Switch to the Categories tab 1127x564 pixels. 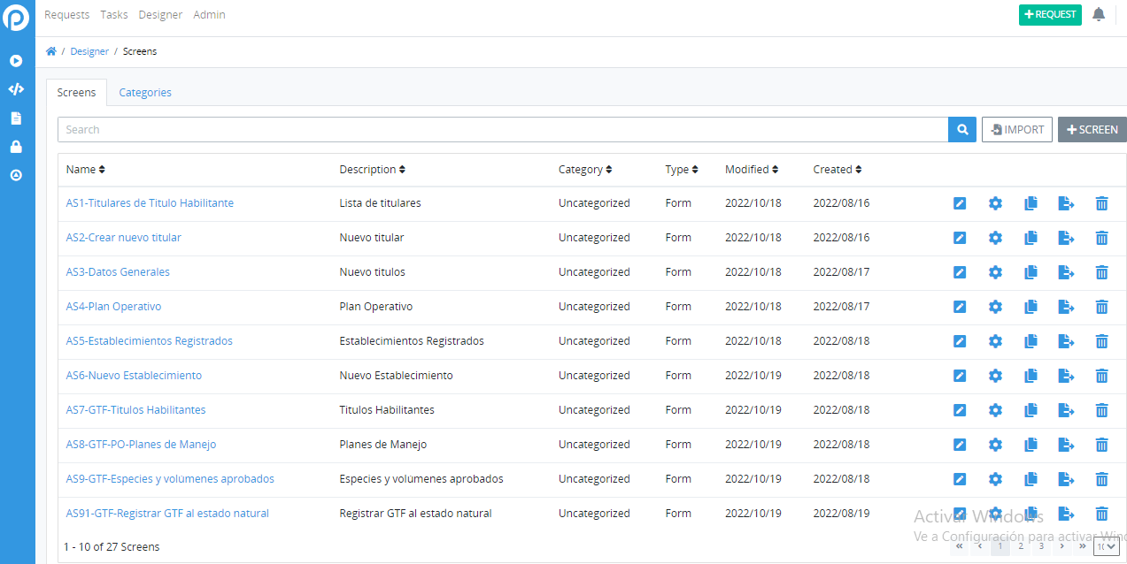pos(145,93)
